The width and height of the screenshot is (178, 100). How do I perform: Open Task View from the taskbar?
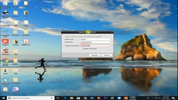(58, 98)
